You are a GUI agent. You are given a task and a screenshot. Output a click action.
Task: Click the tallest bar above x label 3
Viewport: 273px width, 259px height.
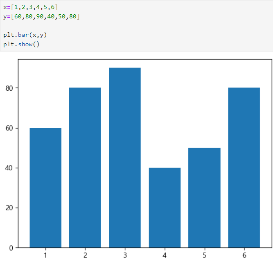tap(125, 158)
